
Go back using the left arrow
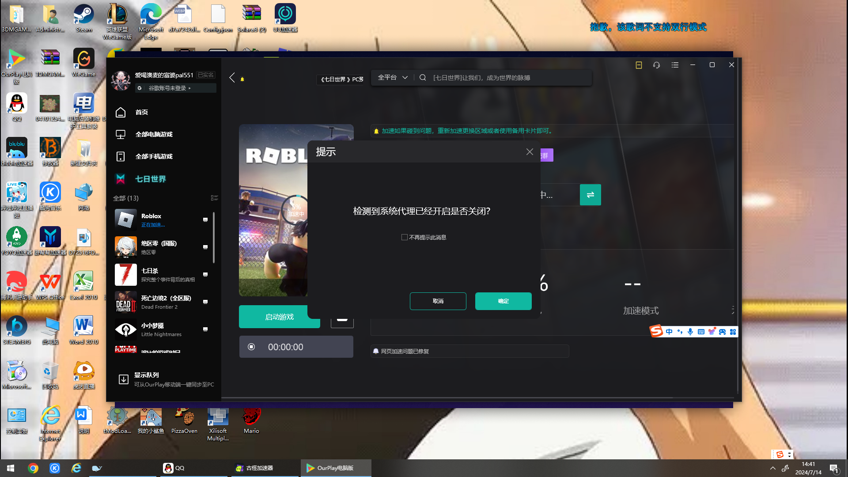point(232,78)
